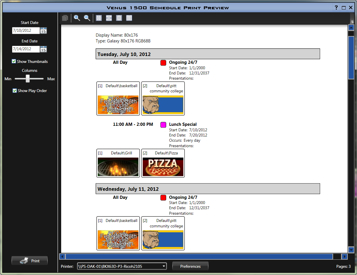Zoom out of the print preview

[87, 18]
